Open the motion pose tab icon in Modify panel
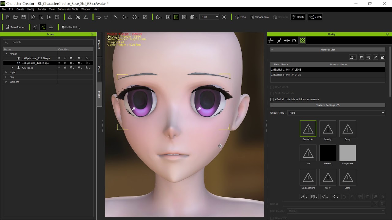This screenshot has height=220, width=392. click(279, 40)
